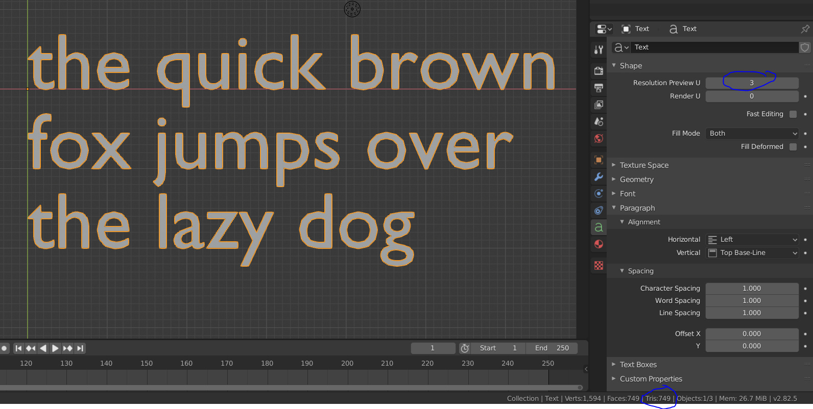Expand the Geometry panel
Screen dimensions: 813x409
pos(636,180)
